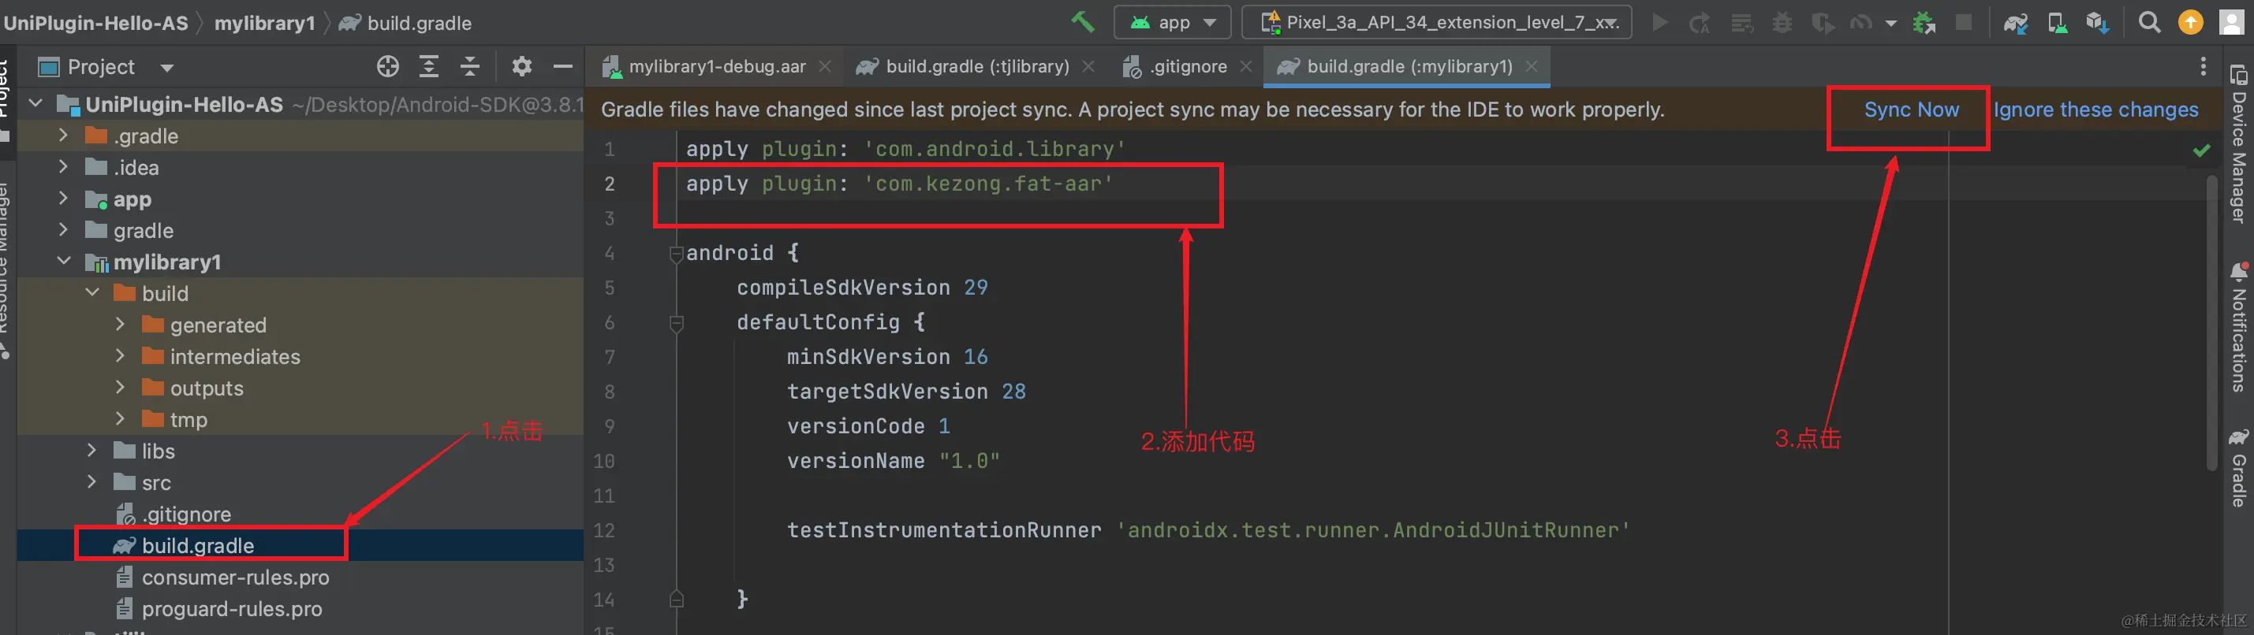2254x635 pixels.
Task: Expand the .idea folder
Action: (x=63, y=167)
